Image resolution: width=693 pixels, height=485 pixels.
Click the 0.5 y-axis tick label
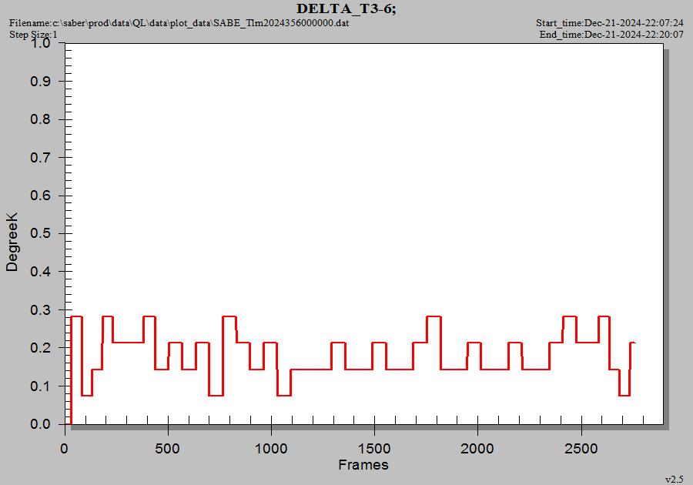tap(40, 234)
